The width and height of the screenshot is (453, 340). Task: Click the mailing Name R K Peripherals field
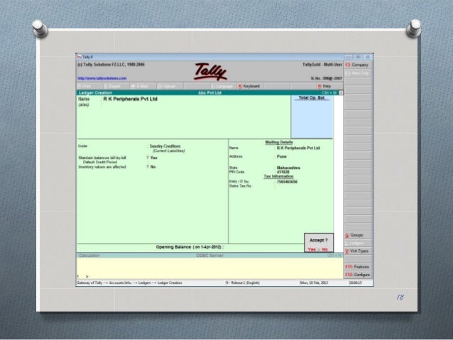(x=298, y=148)
